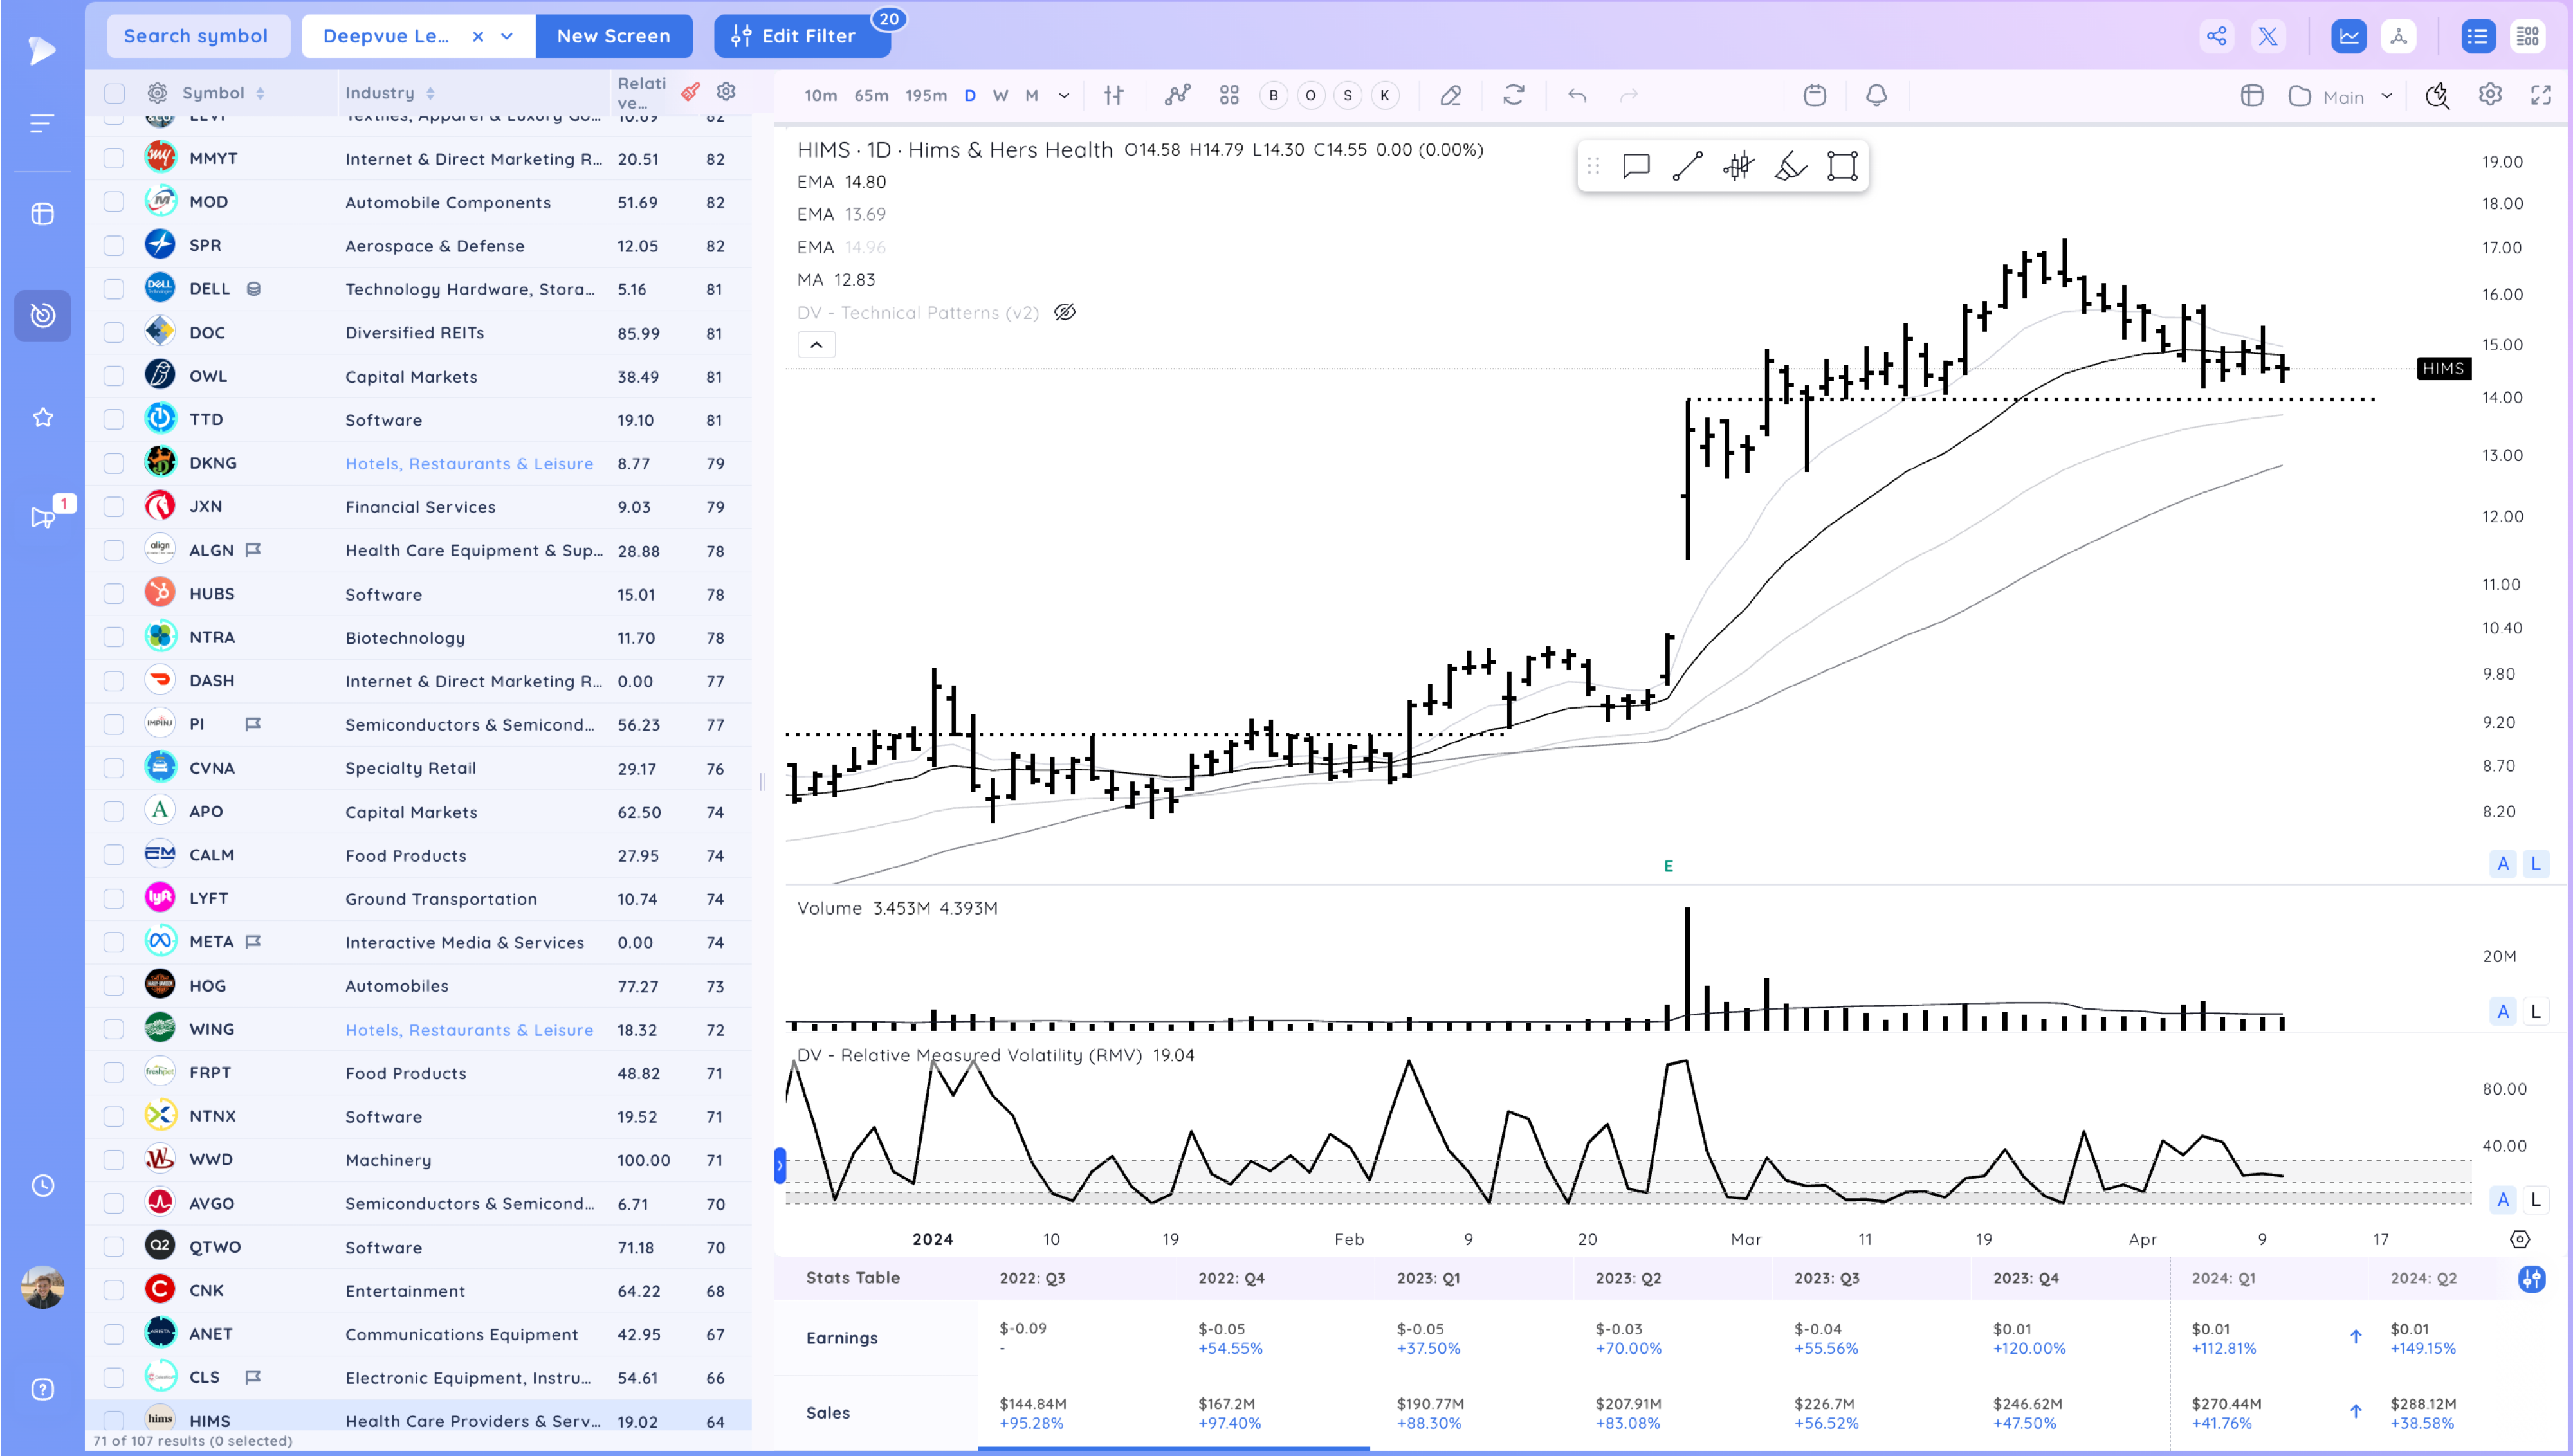Screen dimensions: 2573x1456
Task: Select the comment callout drawing tool
Action: click(x=1636, y=166)
